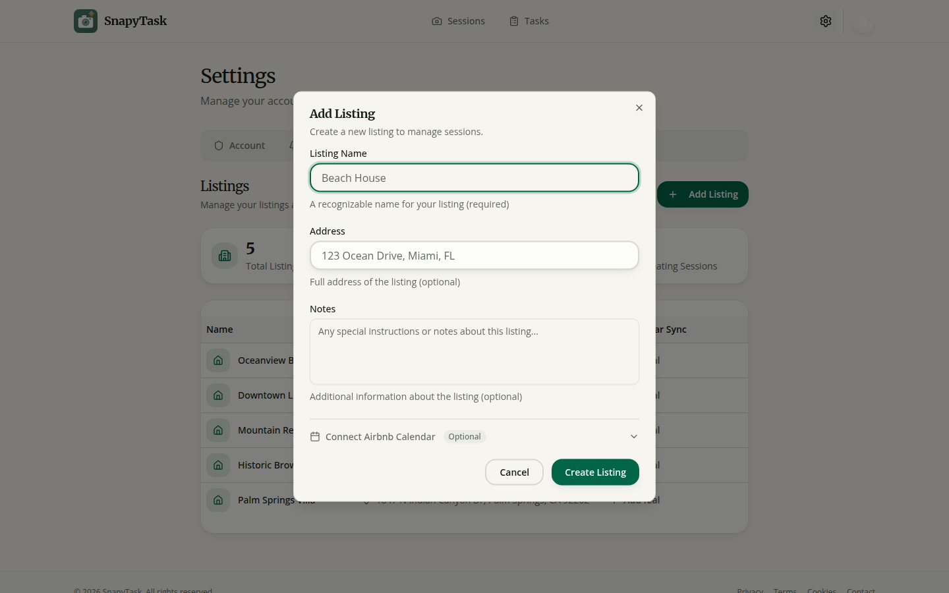This screenshot has height=593, width=949.
Task: Switch to the Account tab
Action: coord(240,145)
